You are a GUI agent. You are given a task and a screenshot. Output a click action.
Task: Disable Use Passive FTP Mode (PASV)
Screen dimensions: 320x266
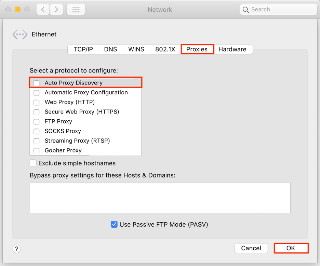pos(114,224)
